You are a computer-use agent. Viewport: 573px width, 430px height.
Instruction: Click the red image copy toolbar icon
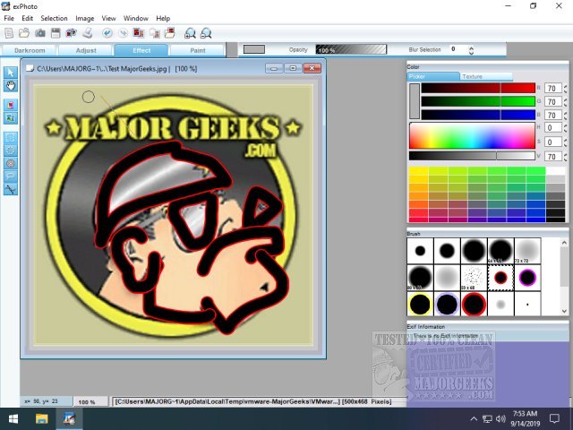pyautogui.click(x=139, y=33)
